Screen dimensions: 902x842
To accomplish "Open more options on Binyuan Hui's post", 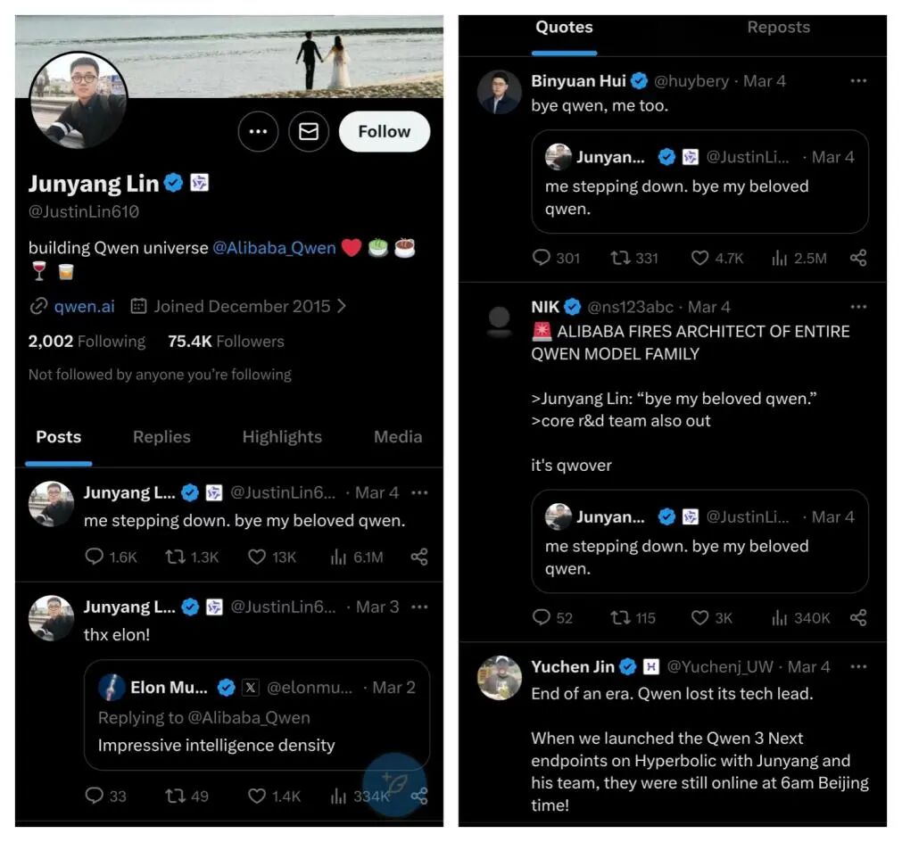I will coord(858,80).
